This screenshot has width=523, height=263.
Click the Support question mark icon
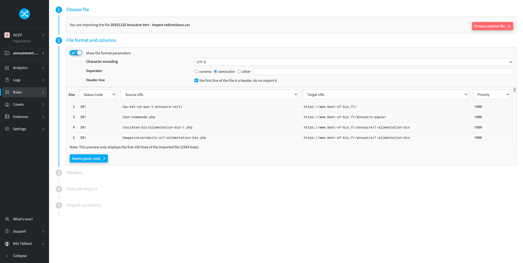pos(7,231)
